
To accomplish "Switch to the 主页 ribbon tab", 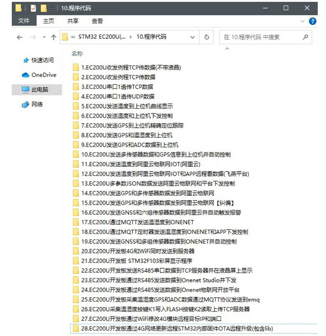I will (x=48, y=21).
